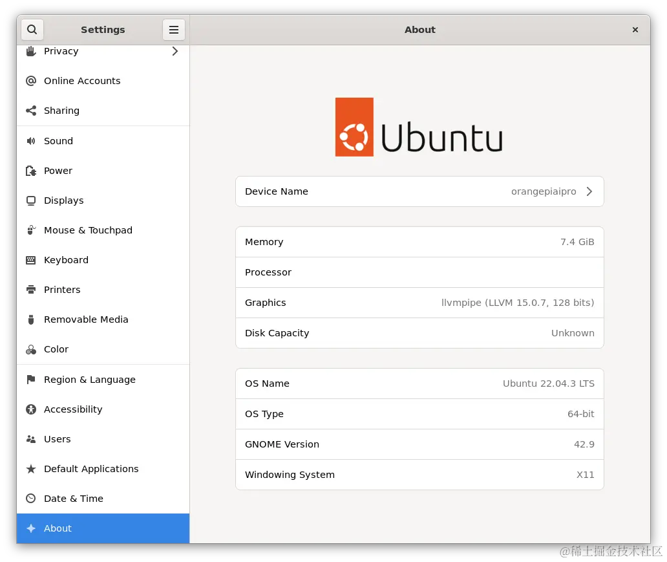This screenshot has height=562, width=667.
Task: Click the Date & Time clock icon
Action: pyautogui.click(x=30, y=499)
